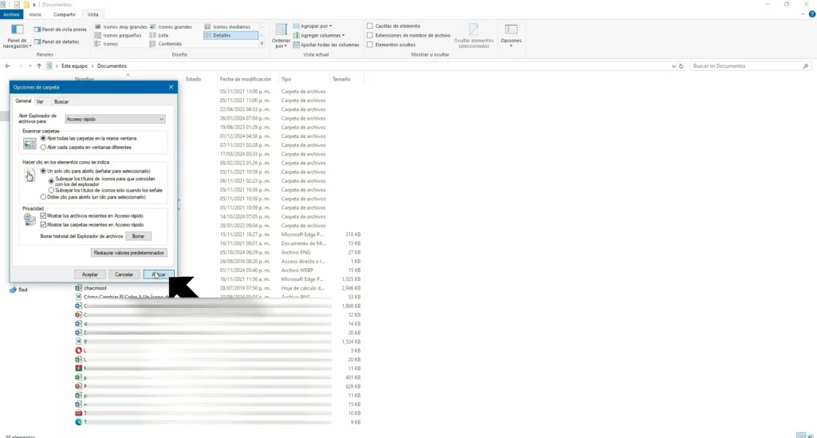Image resolution: width=817 pixels, height=438 pixels.
Task: Refresh the Documentos folder view
Action: (x=681, y=66)
